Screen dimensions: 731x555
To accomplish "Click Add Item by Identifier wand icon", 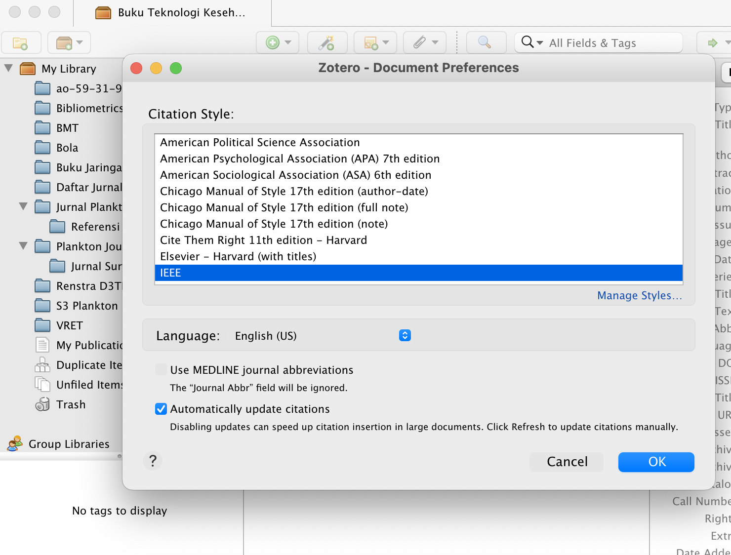I will point(326,43).
